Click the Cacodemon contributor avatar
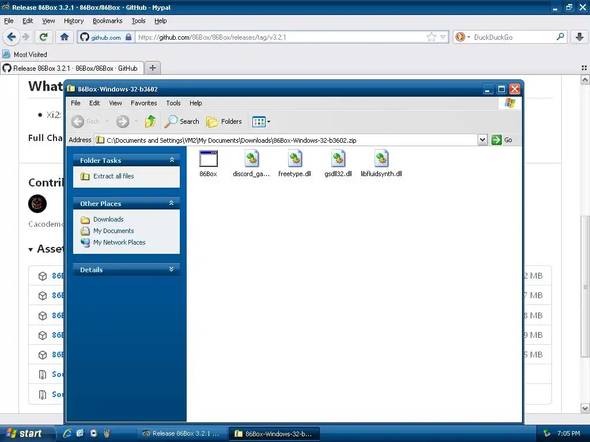This screenshot has width=590, height=442. pyautogui.click(x=37, y=204)
